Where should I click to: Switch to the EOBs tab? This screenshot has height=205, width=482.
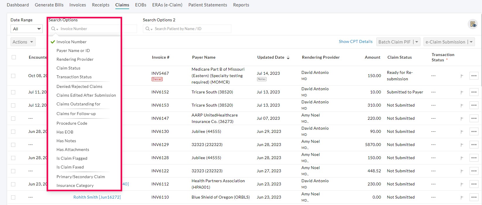coord(141,5)
